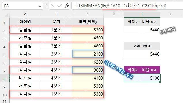Click 송파점 store name cell

tap(25, 62)
